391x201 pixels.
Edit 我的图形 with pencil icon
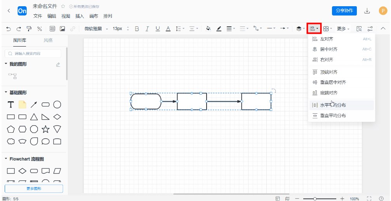coord(58,65)
